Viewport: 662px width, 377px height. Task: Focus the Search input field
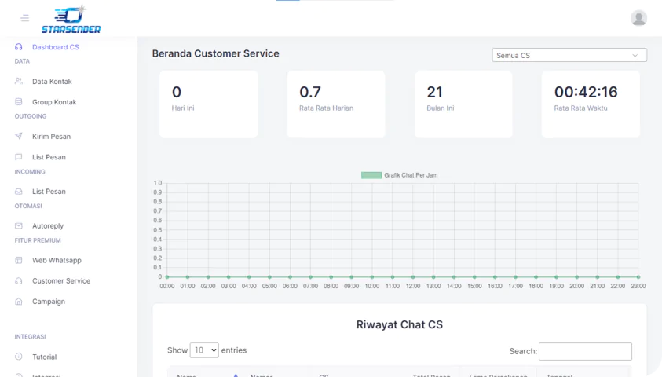(585, 351)
